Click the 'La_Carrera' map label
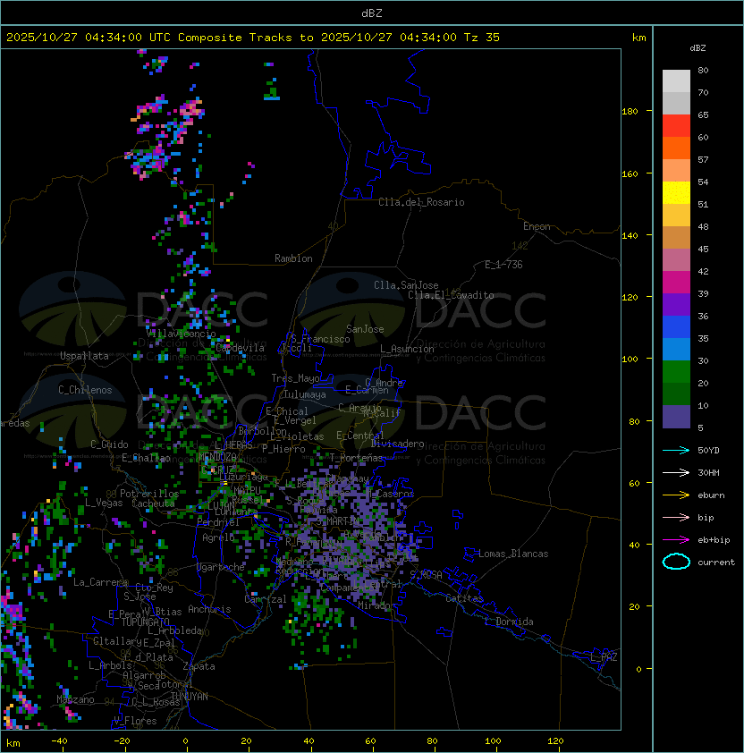The height and width of the screenshot is (753, 744). coord(101,582)
